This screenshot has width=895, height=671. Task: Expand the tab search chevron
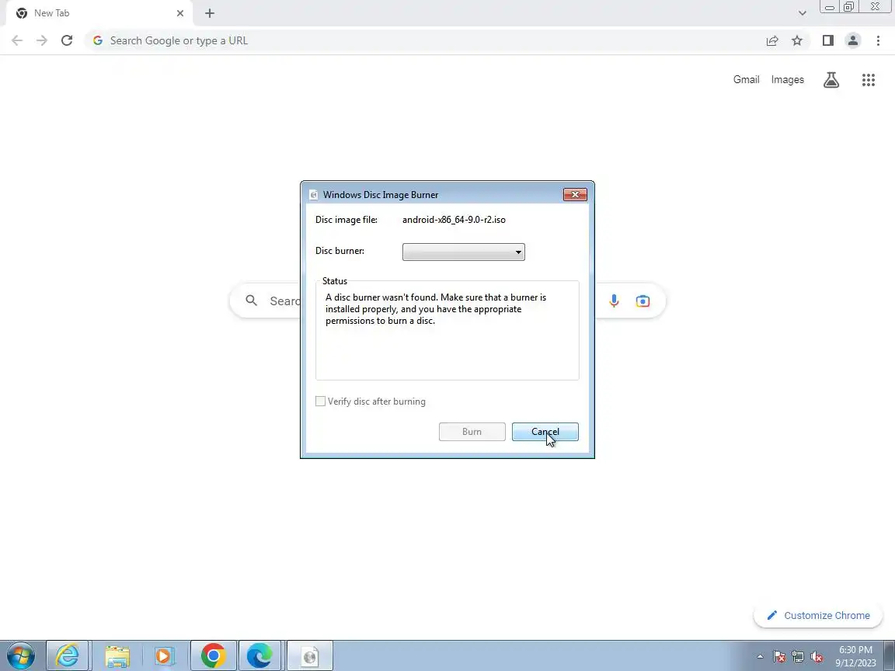[x=802, y=13]
